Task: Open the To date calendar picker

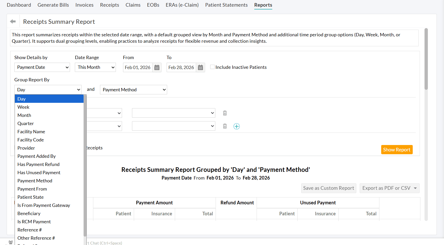Action: [200, 67]
